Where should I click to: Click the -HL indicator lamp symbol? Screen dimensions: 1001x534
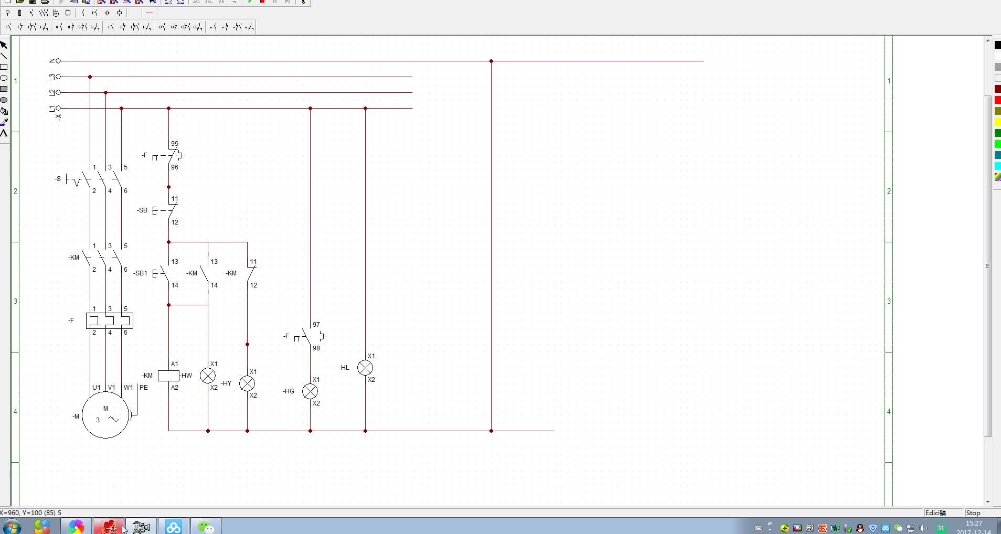[x=365, y=368]
